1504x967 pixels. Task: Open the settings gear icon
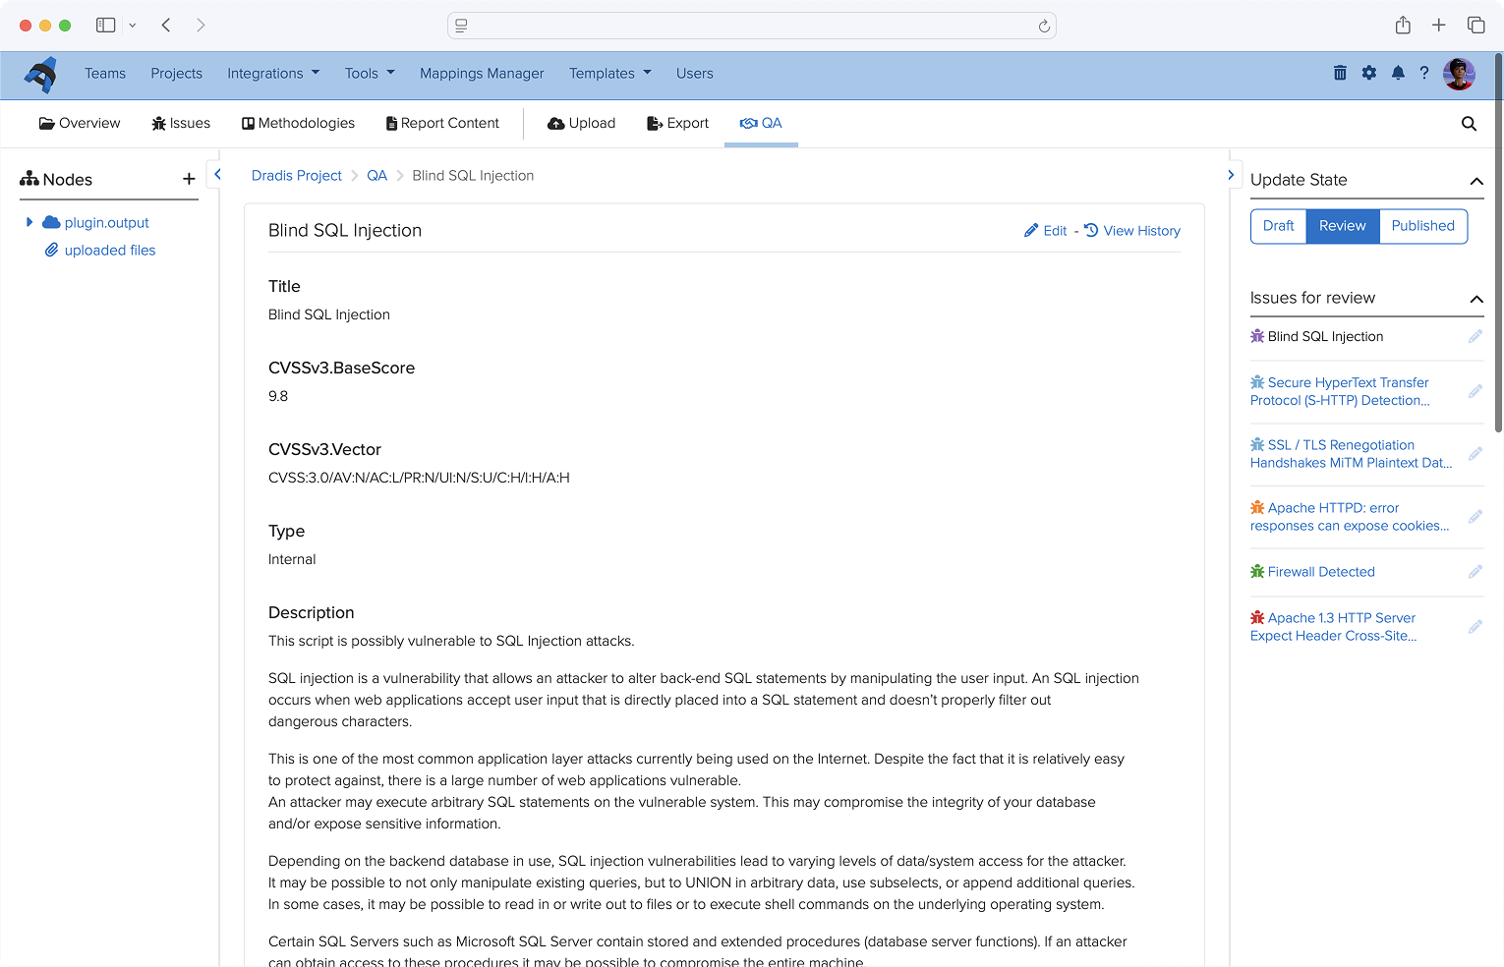(x=1368, y=73)
